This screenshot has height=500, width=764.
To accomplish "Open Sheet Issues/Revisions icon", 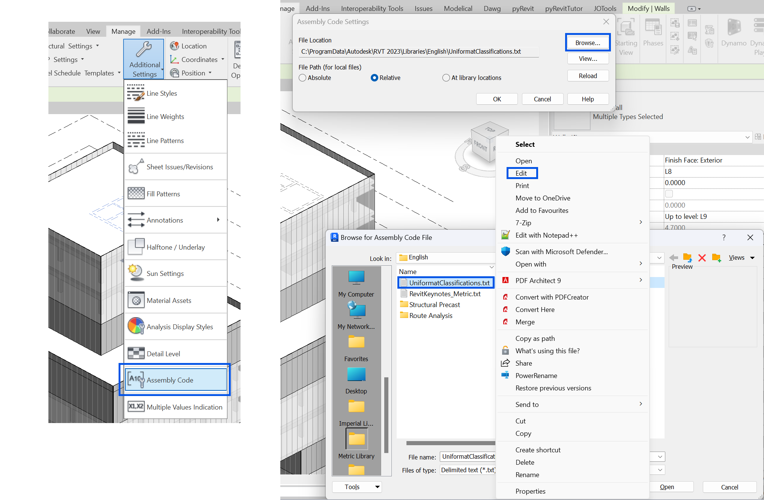I will (x=135, y=167).
